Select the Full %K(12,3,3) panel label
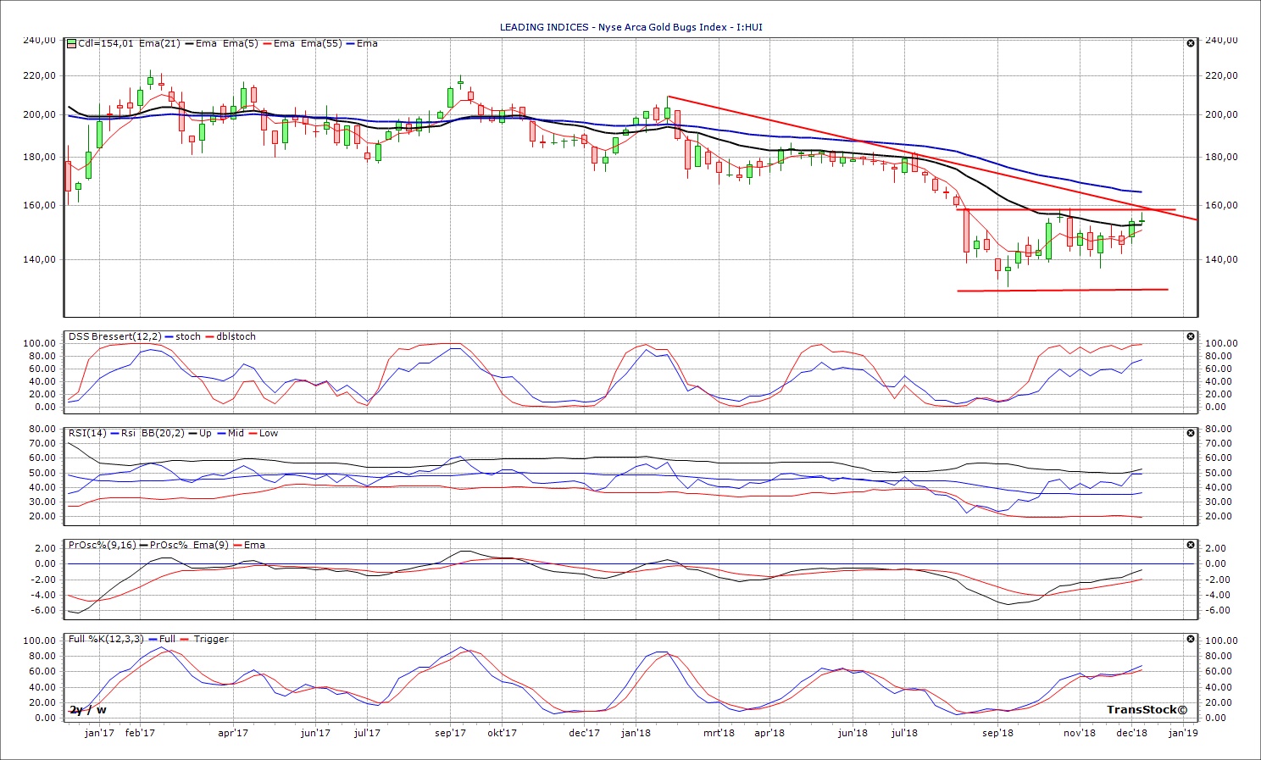The height and width of the screenshot is (760, 1261). click(107, 639)
